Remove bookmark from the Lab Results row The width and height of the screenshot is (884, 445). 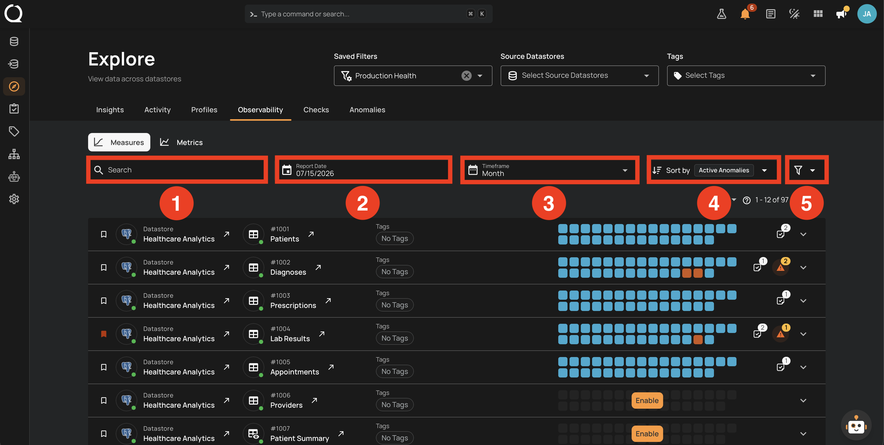(104, 334)
